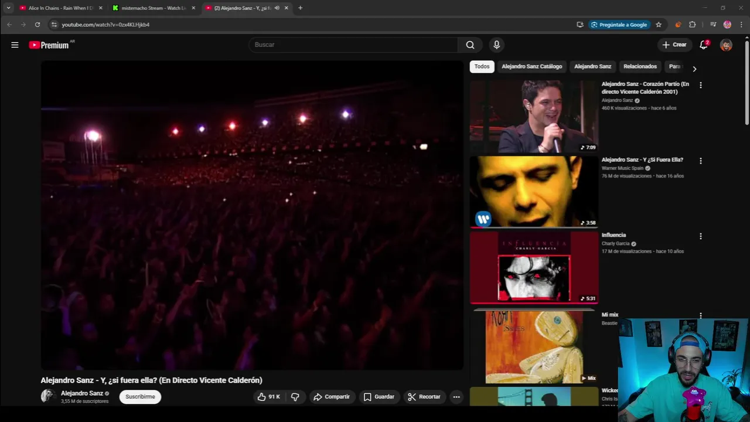Open a new browser tab
This screenshot has height=422, width=750.
(x=300, y=8)
